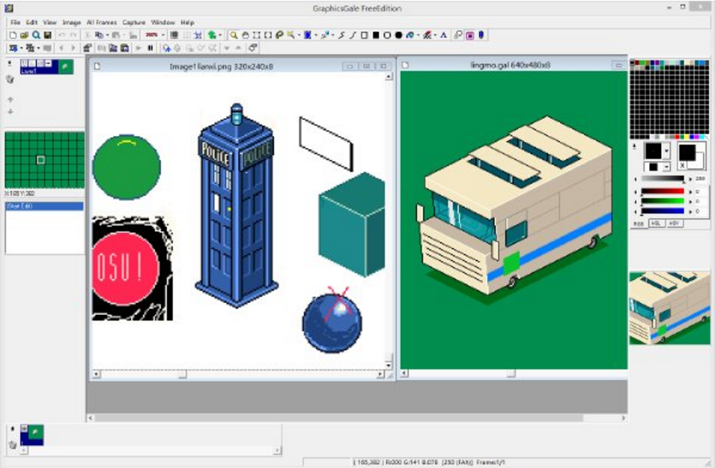Select the freehand curve drawing tool
Image resolution: width=715 pixels, height=468 pixels.
[341, 35]
